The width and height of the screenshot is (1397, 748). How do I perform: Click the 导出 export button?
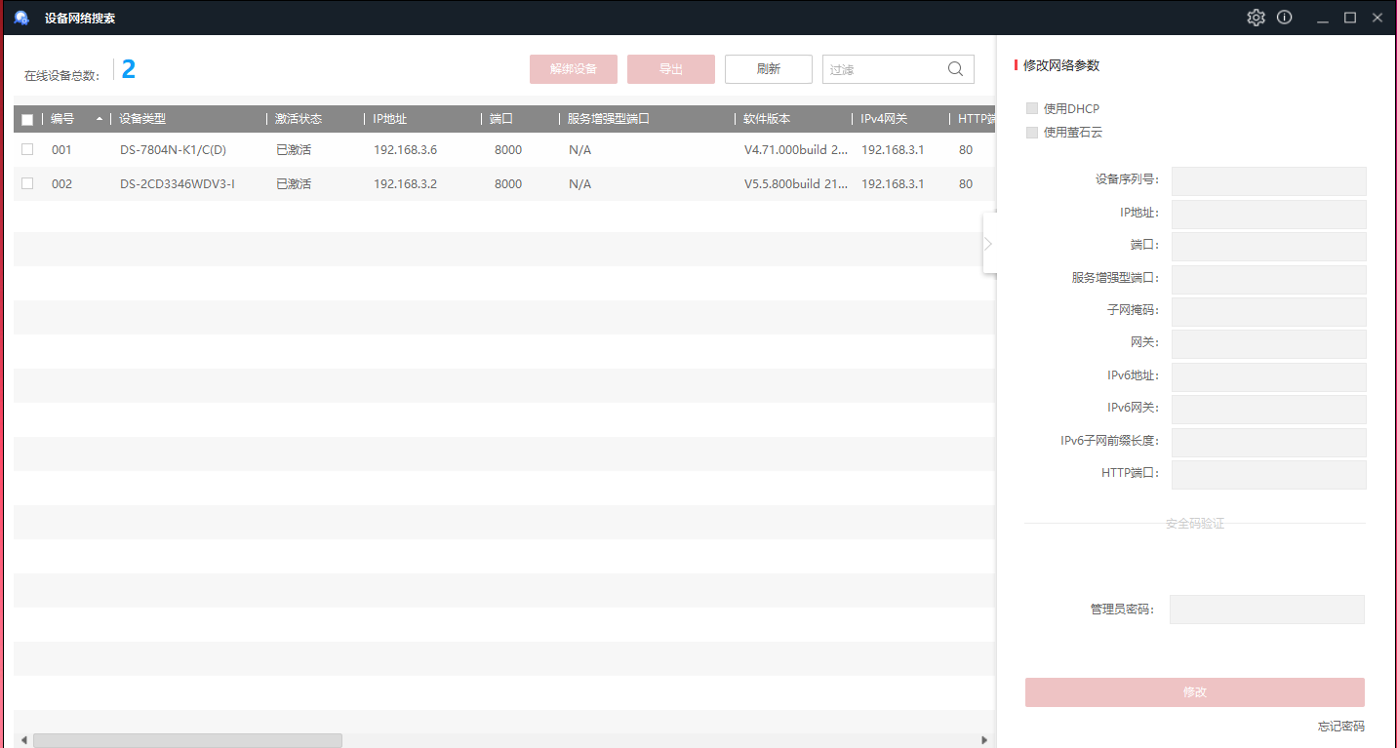[x=670, y=68]
